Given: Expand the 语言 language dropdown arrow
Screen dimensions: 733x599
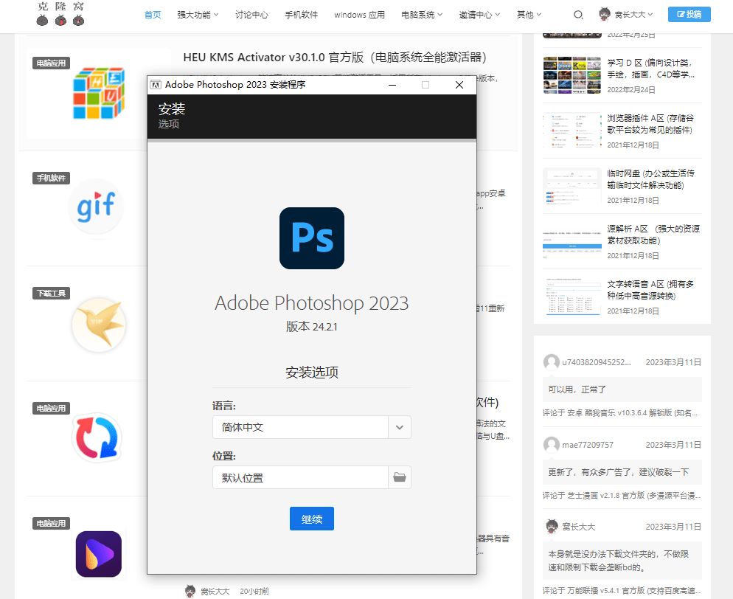Looking at the screenshot, I should coord(400,427).
